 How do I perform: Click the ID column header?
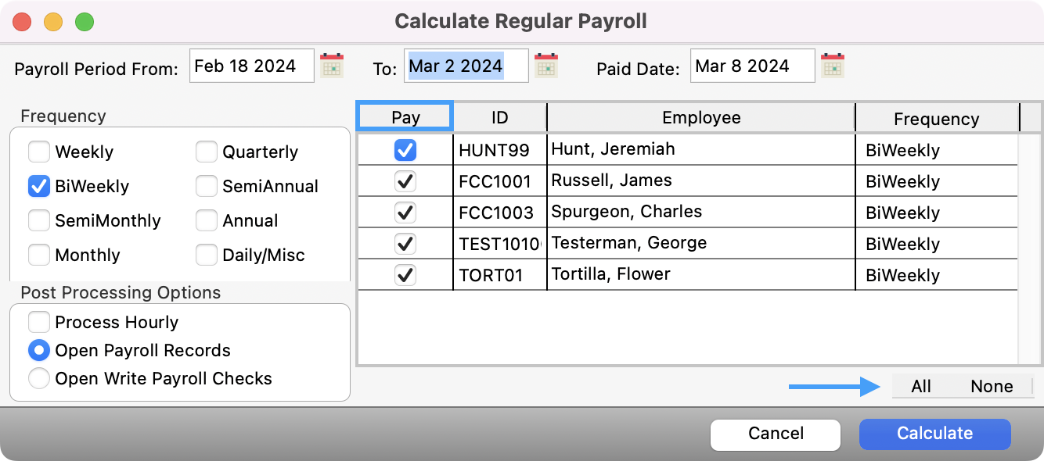pos(499,118)
